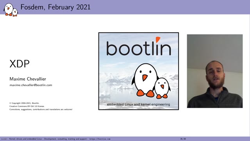Click 'embedded Linux and kernel engineering' caption

(139, 105)
